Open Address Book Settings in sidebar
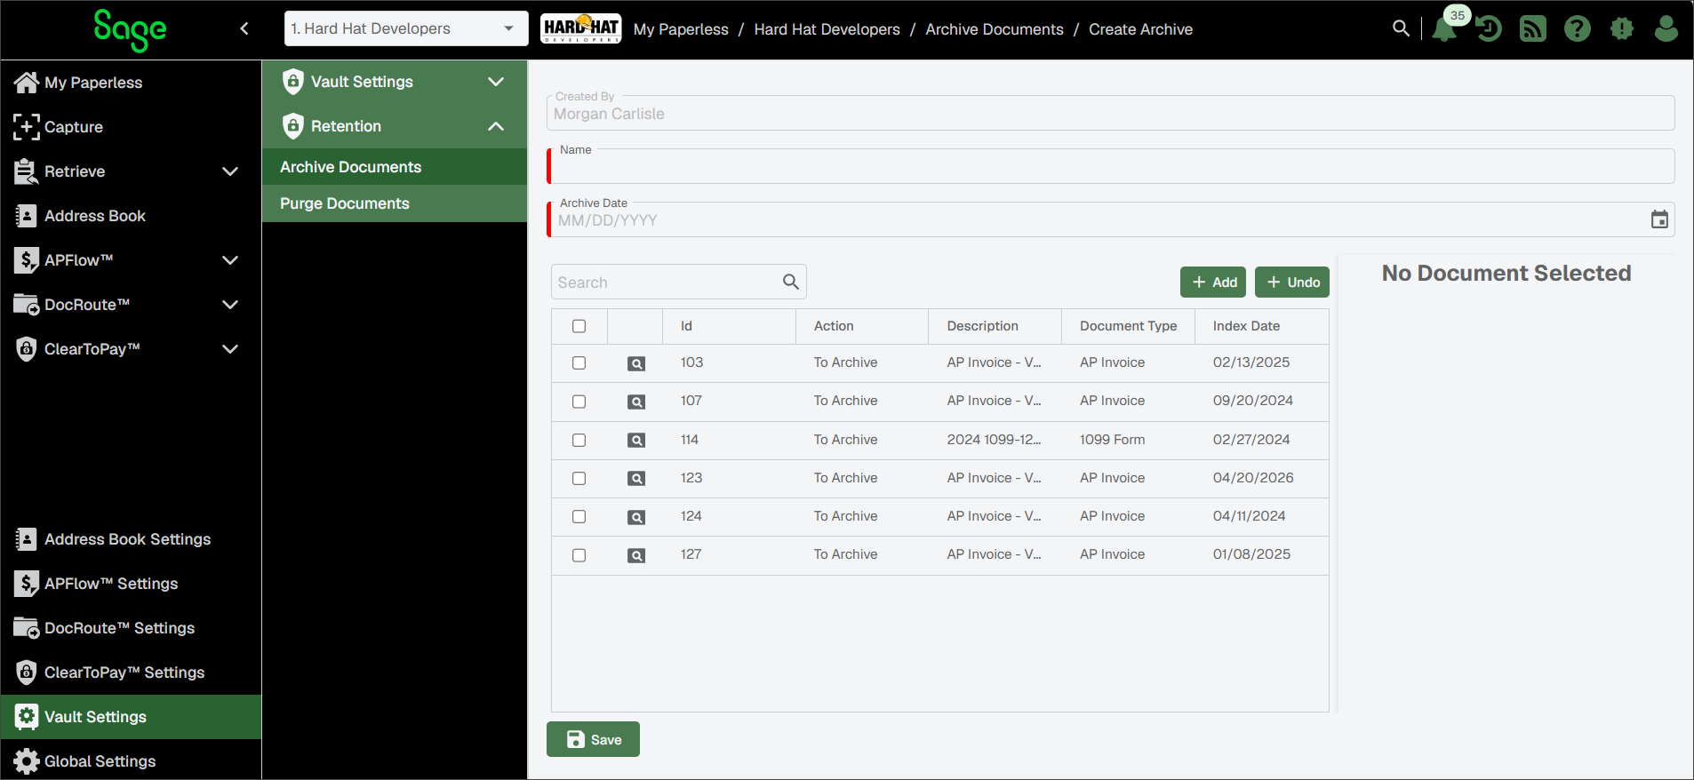 131,539
